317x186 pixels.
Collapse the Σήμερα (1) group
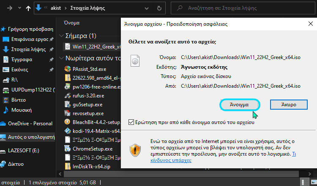(61, 36)
